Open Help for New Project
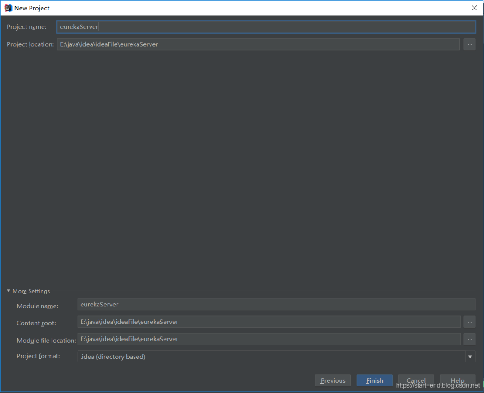Viewport: 484px width, 393px height. pyautogui.click(x=458, y=380)
